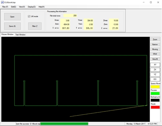Viewport: 162px width, 126px height.
Task: Click the ViewAll button
Action: 155,59
